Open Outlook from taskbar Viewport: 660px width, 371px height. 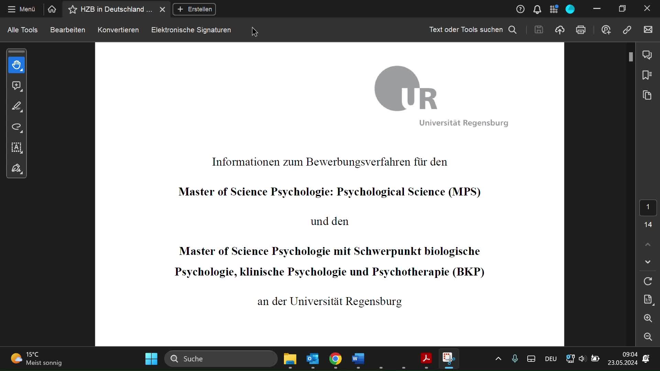click(313, 359)
